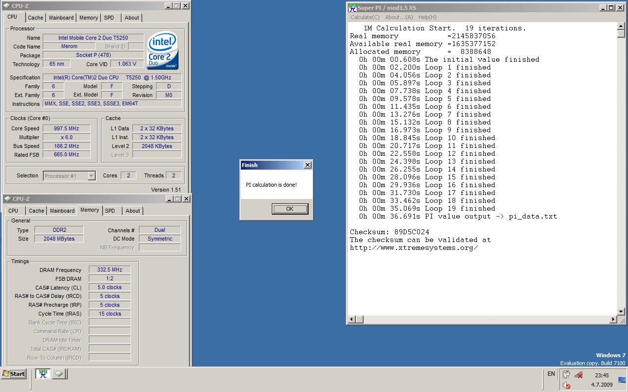Click power/battery tray icon
This screenshot has height=392, width=628.
(x=566, y=375)
